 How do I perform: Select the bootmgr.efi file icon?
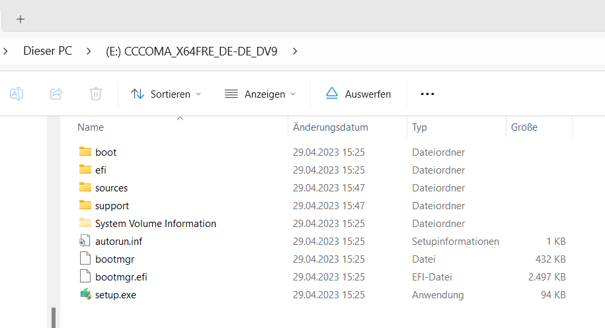click(85, 276)
